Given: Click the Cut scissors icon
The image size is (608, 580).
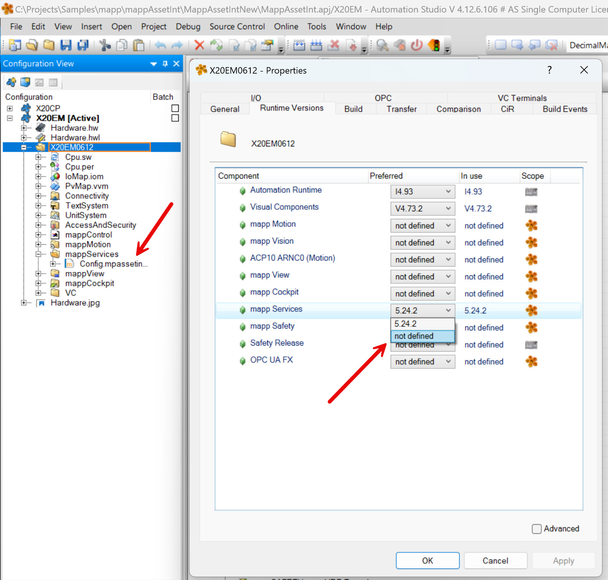Looking at the screenshot, I should pyautogui.click(x=105, y=45).
